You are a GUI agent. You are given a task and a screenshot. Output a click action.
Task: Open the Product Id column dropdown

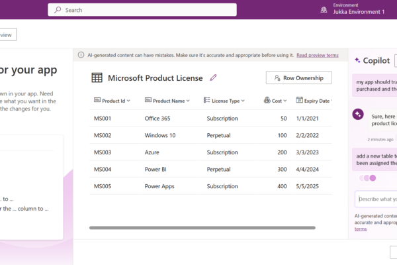point(128,101)
